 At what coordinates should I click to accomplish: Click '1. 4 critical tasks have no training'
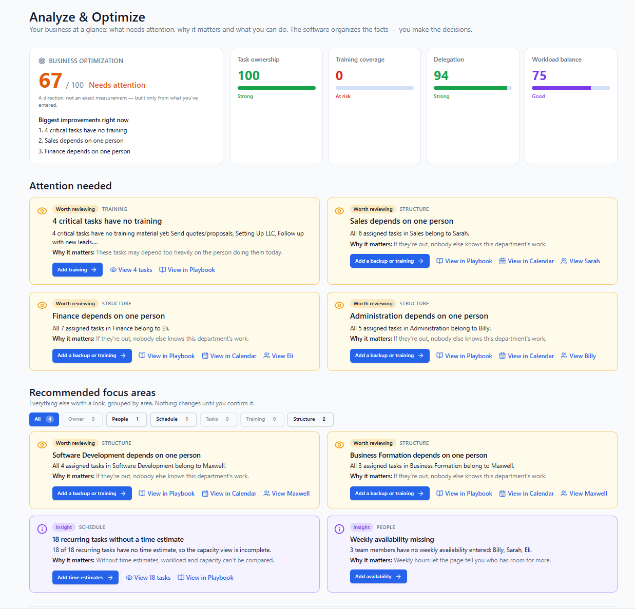[x=83, y=130]
